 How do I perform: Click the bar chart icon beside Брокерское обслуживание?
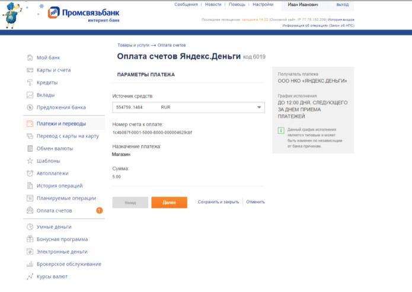(x=30, y=264)
